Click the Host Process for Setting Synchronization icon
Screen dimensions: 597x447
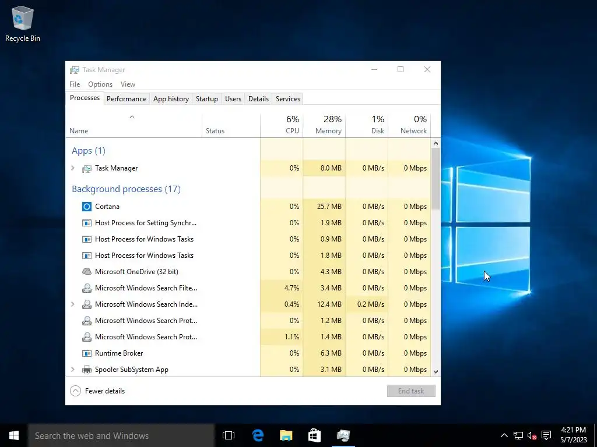click(x=87, y=223)
